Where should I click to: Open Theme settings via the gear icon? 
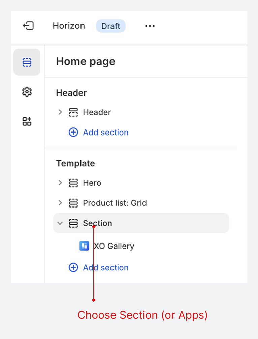(27, 92)
